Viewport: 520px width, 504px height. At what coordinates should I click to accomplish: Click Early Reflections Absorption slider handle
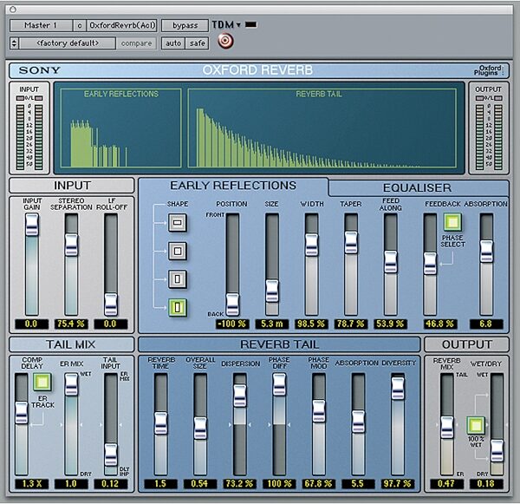[x=486, y=252]
